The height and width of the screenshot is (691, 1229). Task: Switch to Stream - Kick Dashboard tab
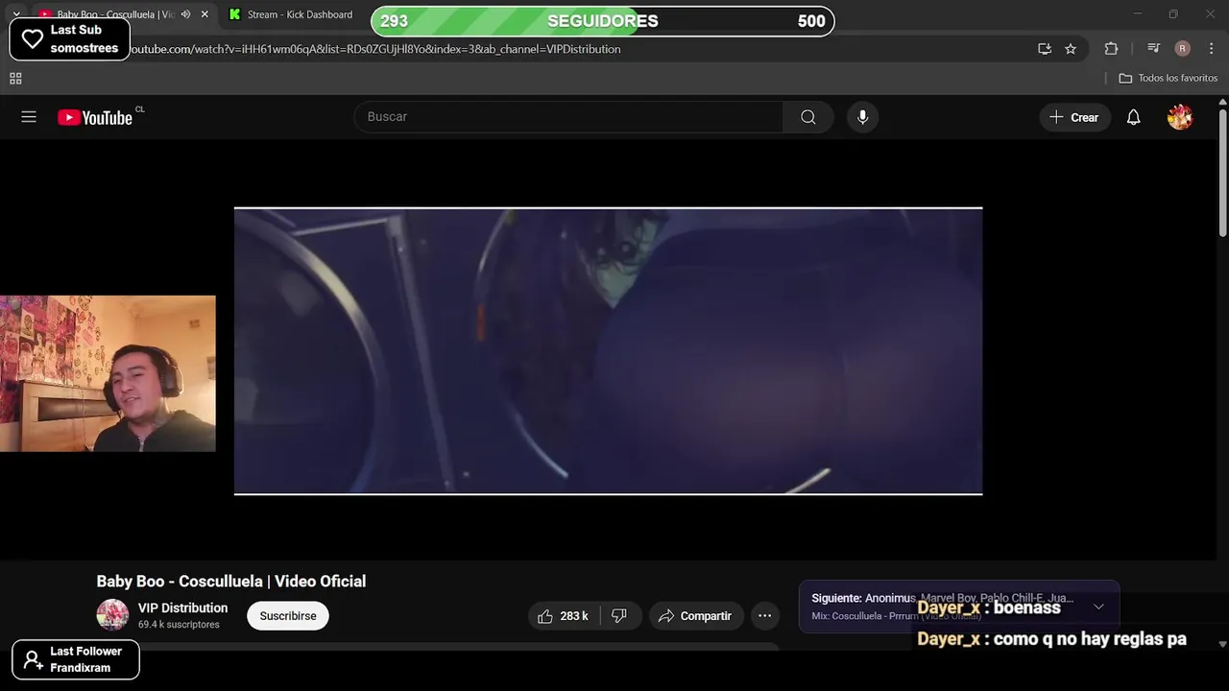click(290, 14)
